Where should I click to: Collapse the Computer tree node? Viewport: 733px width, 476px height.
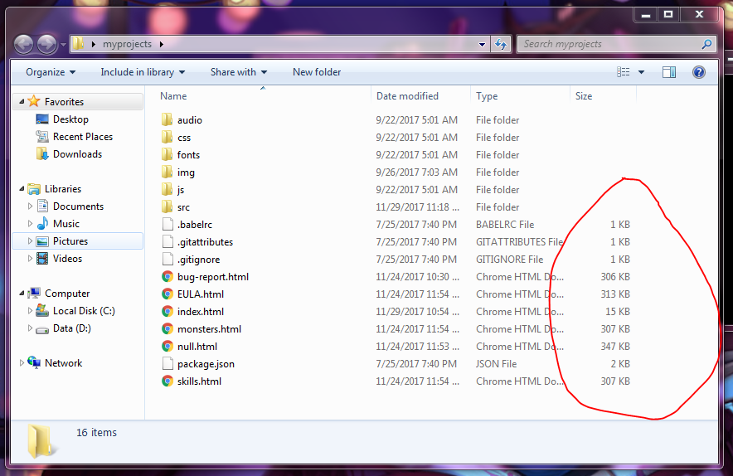pyautogui.click(x=22, y=294)
